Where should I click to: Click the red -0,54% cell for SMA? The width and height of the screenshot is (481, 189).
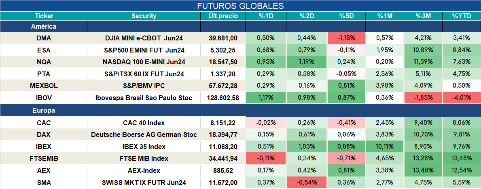[306, 183]
